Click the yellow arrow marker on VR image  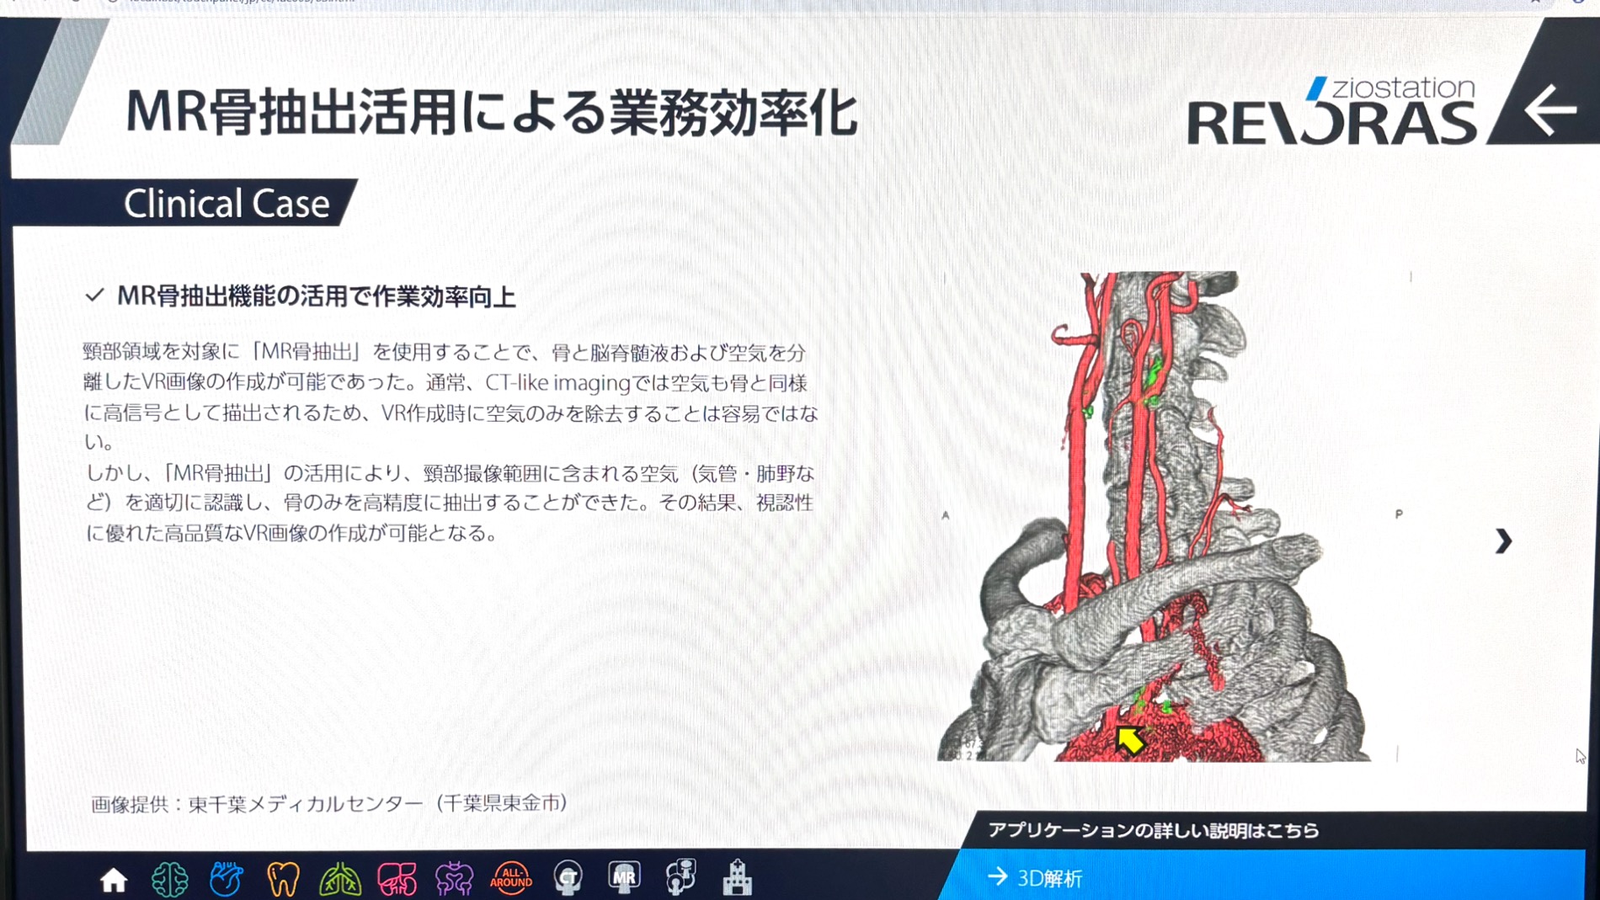pyautogui.click(x=1129, y=740)
